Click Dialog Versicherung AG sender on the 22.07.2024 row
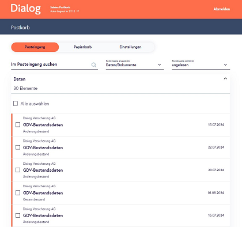This screenshot has height=227, width=242. [39, 141]
